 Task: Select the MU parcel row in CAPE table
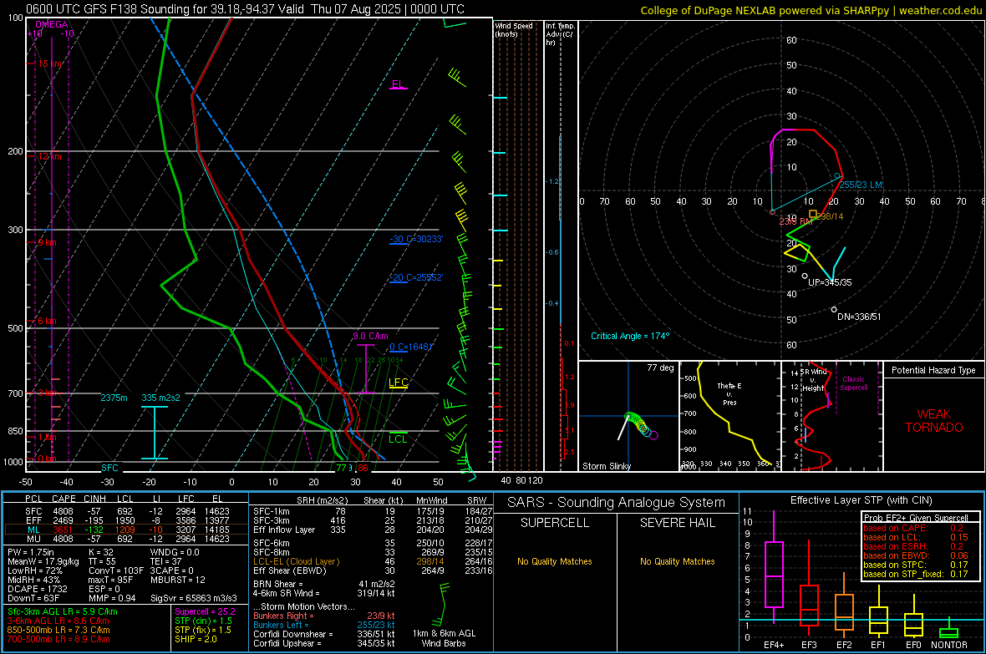tap(127, 538)
